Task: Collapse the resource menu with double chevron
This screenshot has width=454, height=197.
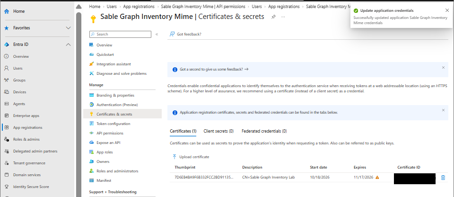Action: pyautogui.click(x=157, y=34)
